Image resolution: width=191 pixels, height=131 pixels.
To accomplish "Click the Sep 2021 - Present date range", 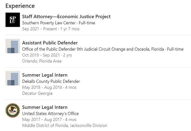I will (x=40, y=29).
